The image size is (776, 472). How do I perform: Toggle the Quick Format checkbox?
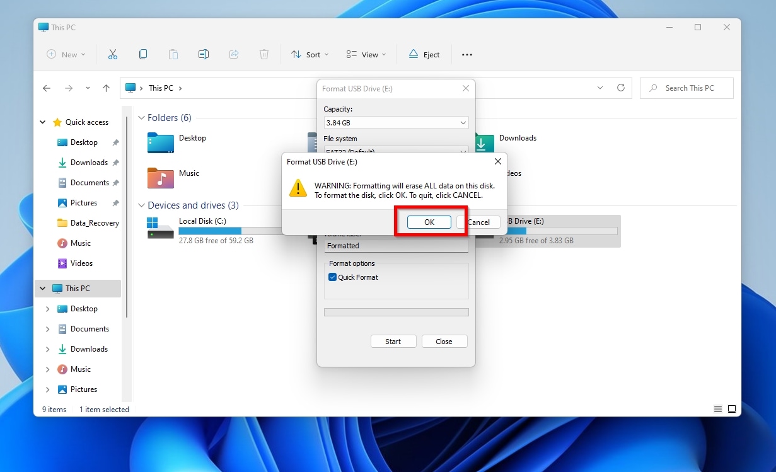point(332,277)
